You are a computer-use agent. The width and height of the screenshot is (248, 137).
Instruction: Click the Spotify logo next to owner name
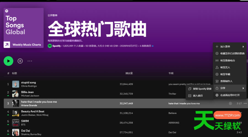[x=50, y=46]
